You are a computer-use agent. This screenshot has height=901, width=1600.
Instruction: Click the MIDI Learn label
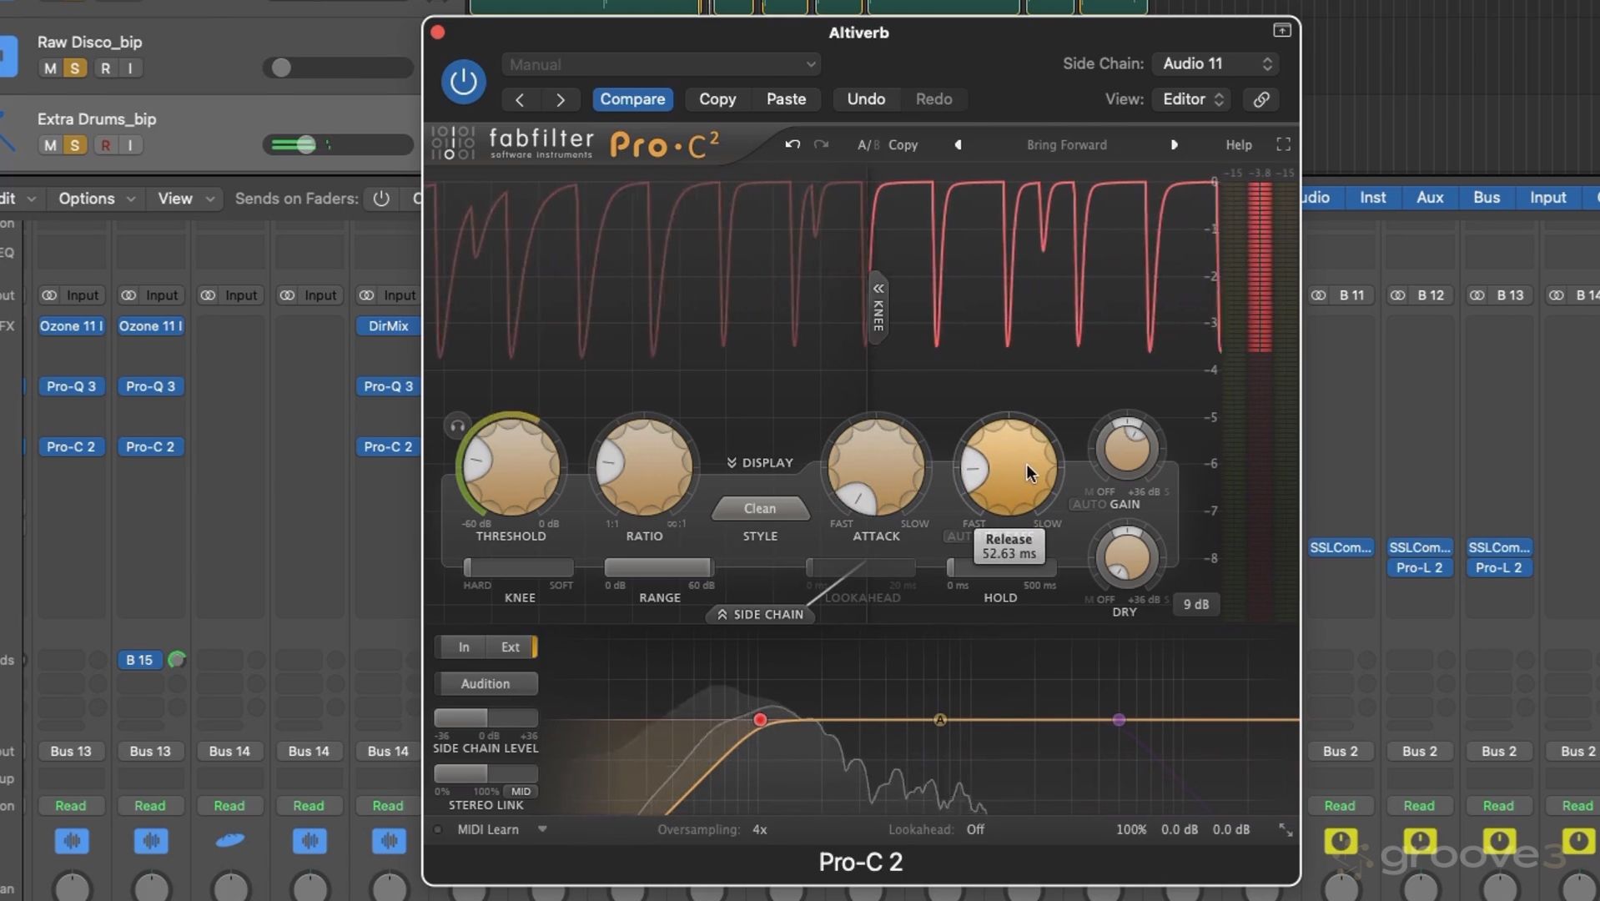(488, 829)
